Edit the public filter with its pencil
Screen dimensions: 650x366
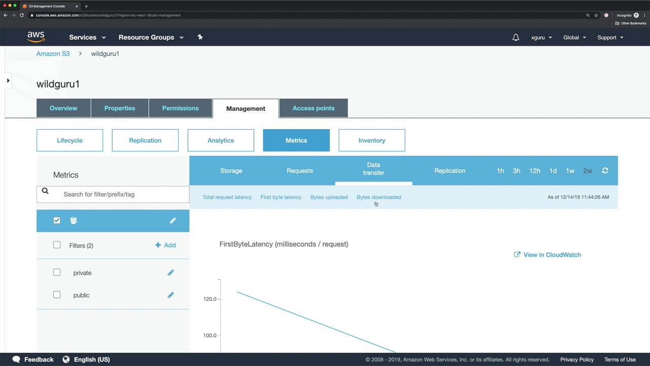tap(171, 295)
